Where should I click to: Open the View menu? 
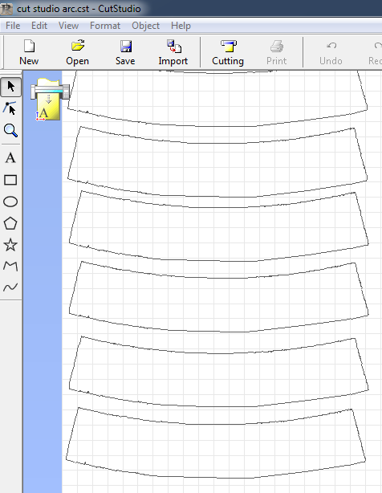pyautogui.click(x=68, y=26)
